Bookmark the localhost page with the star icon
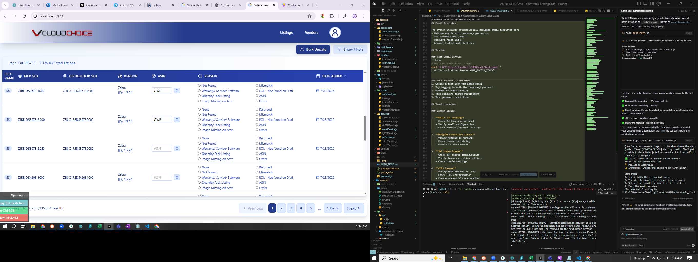This screenshot has height=262, width=698. point(309,16)
